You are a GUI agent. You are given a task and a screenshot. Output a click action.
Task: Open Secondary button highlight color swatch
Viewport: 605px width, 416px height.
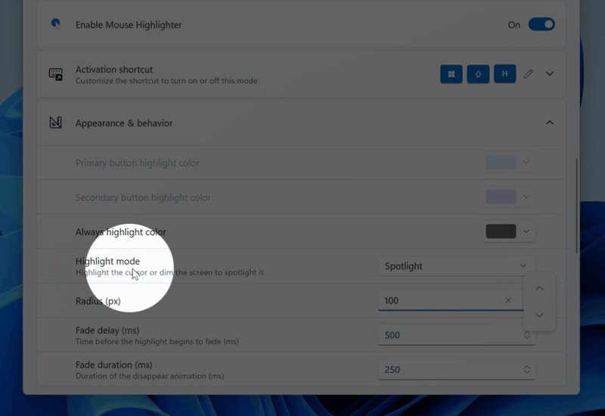(501, 197)
